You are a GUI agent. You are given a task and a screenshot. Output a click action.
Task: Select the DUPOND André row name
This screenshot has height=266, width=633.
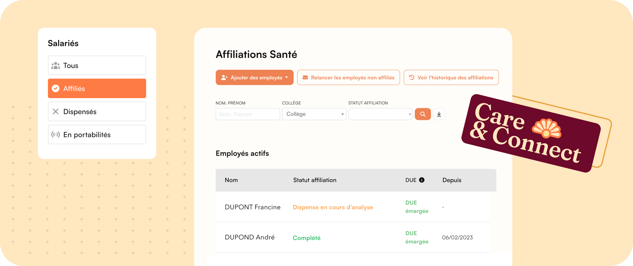(x=250, y=237)
